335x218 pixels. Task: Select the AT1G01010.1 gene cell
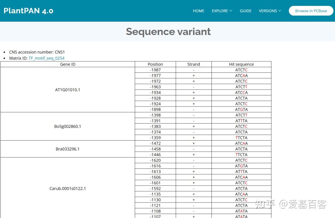[x=68, y=90]
